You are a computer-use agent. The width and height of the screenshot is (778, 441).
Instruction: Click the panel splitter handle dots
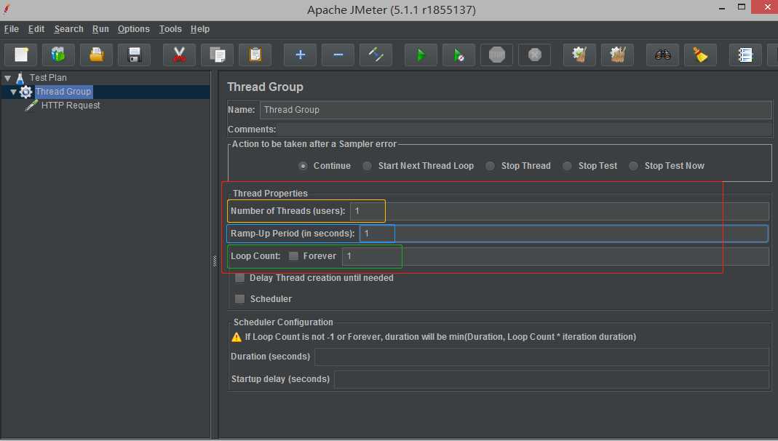(x=215, y=261)
